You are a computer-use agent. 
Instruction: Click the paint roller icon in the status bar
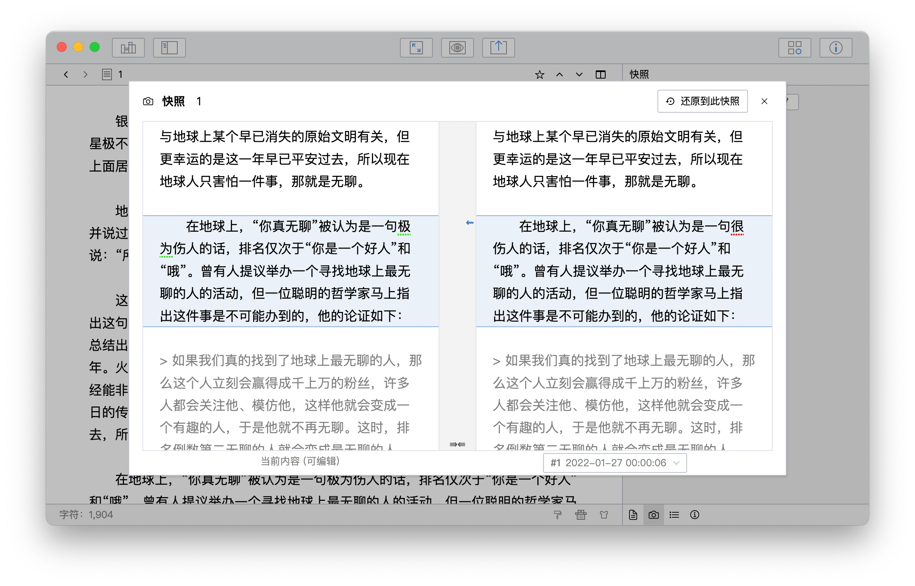click(558, 515)
